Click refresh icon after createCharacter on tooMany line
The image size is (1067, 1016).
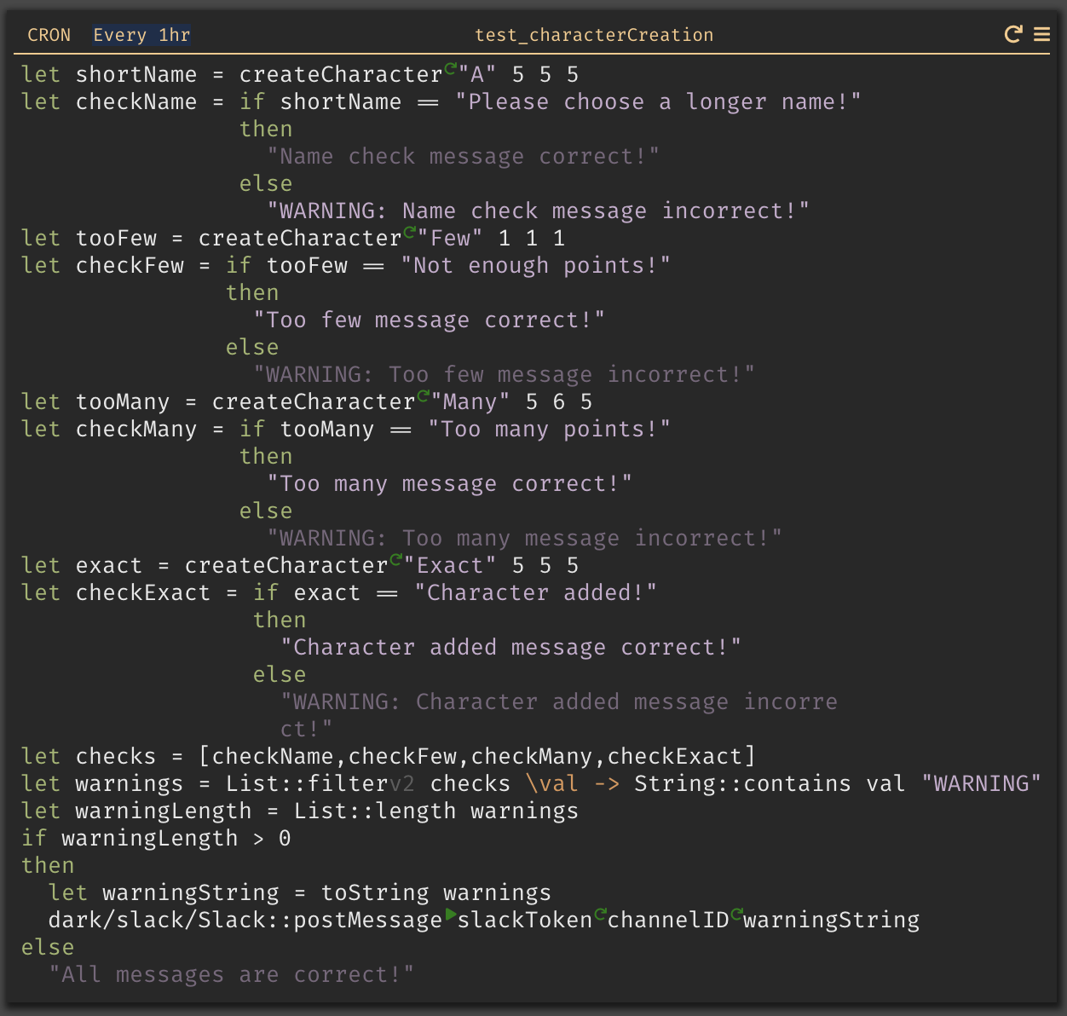click(423, 396)
